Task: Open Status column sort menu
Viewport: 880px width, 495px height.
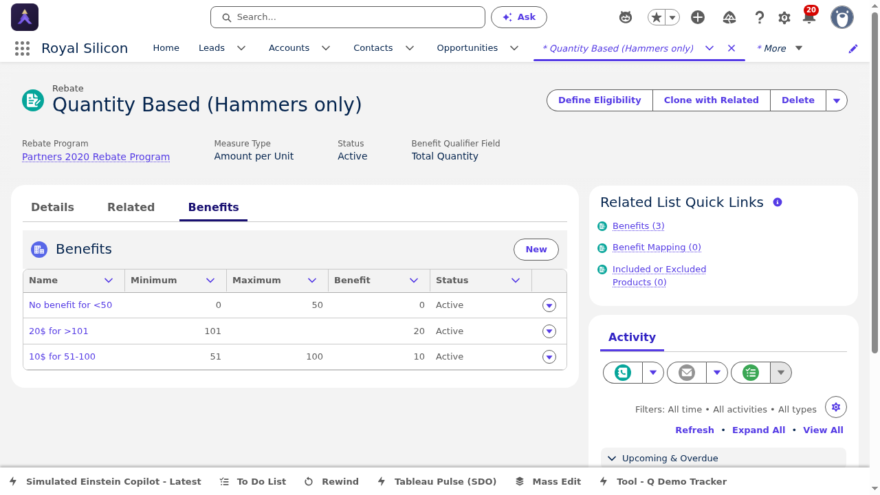Action: click(516, 280)
